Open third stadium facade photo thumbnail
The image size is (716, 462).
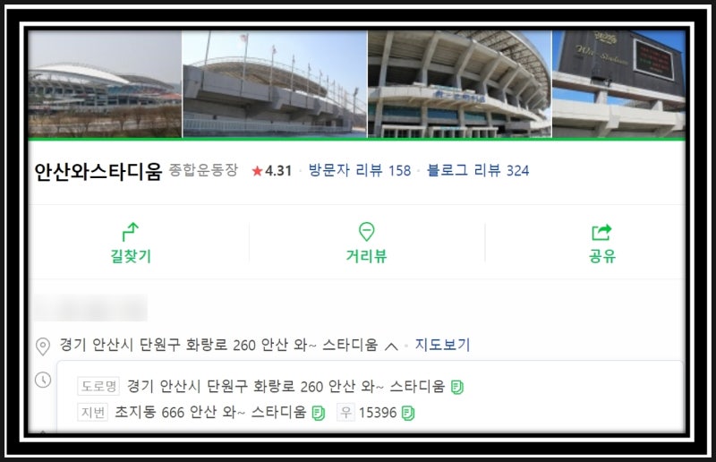point(459,84)
